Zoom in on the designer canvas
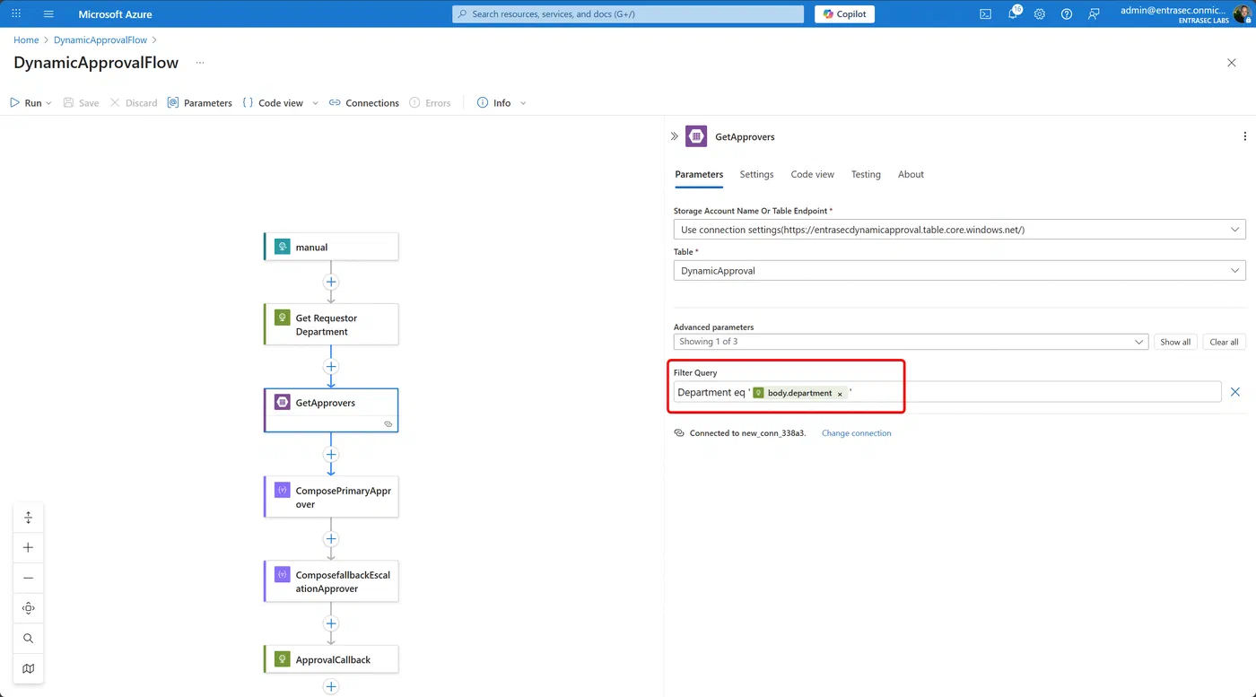The width and height of the screenshot is (1256, 697). point(29,547)
